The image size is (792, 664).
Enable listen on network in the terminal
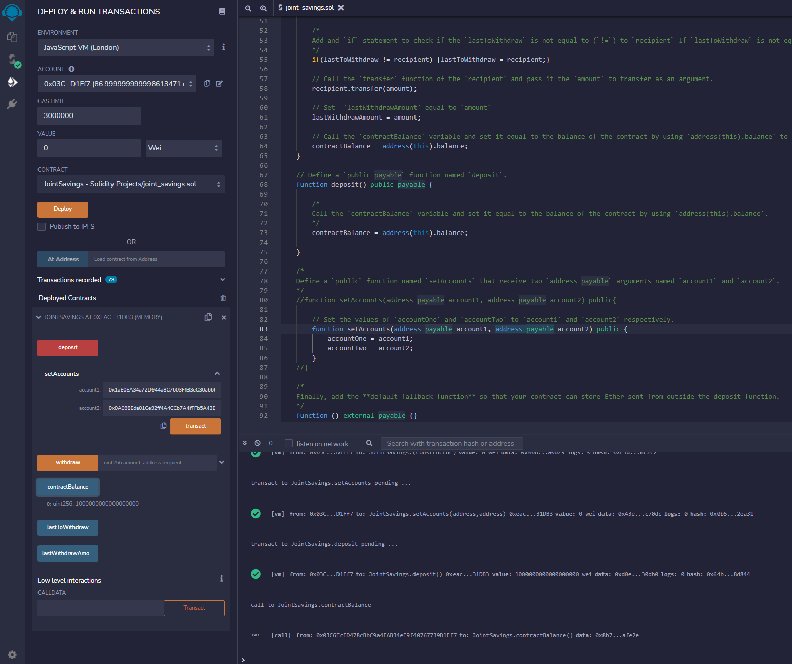288,443
